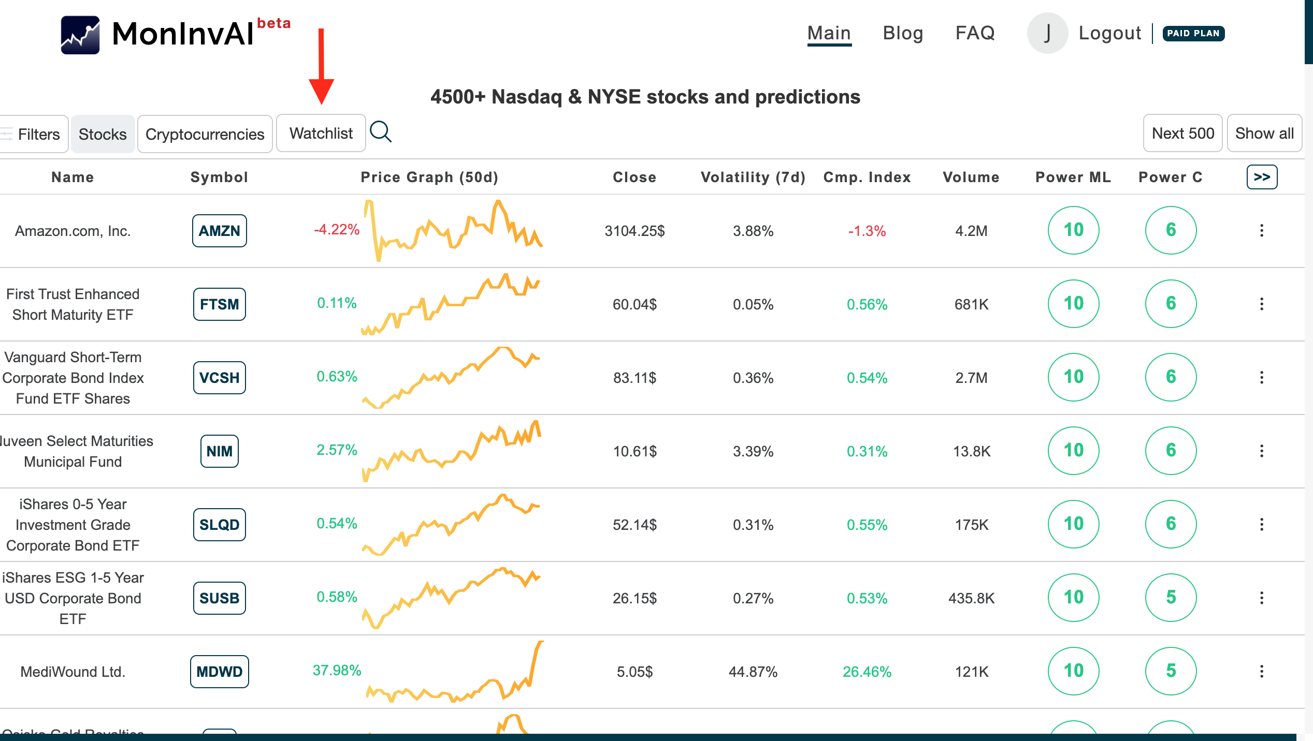Open the three-dot menu for MediWound row
The width and height of the screenshot is (1313, 741).
tap(1261, 671)
